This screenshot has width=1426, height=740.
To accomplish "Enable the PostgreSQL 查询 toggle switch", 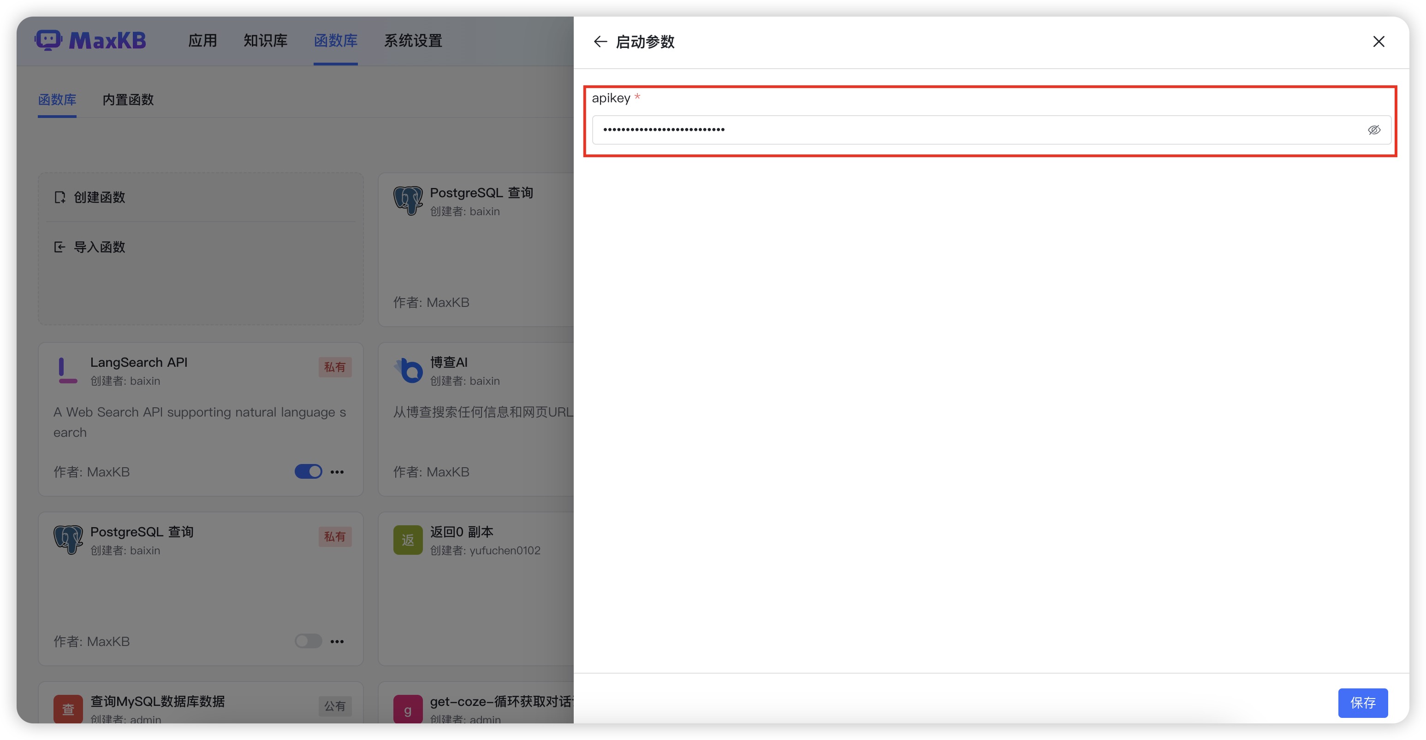I will click(309, 641).
